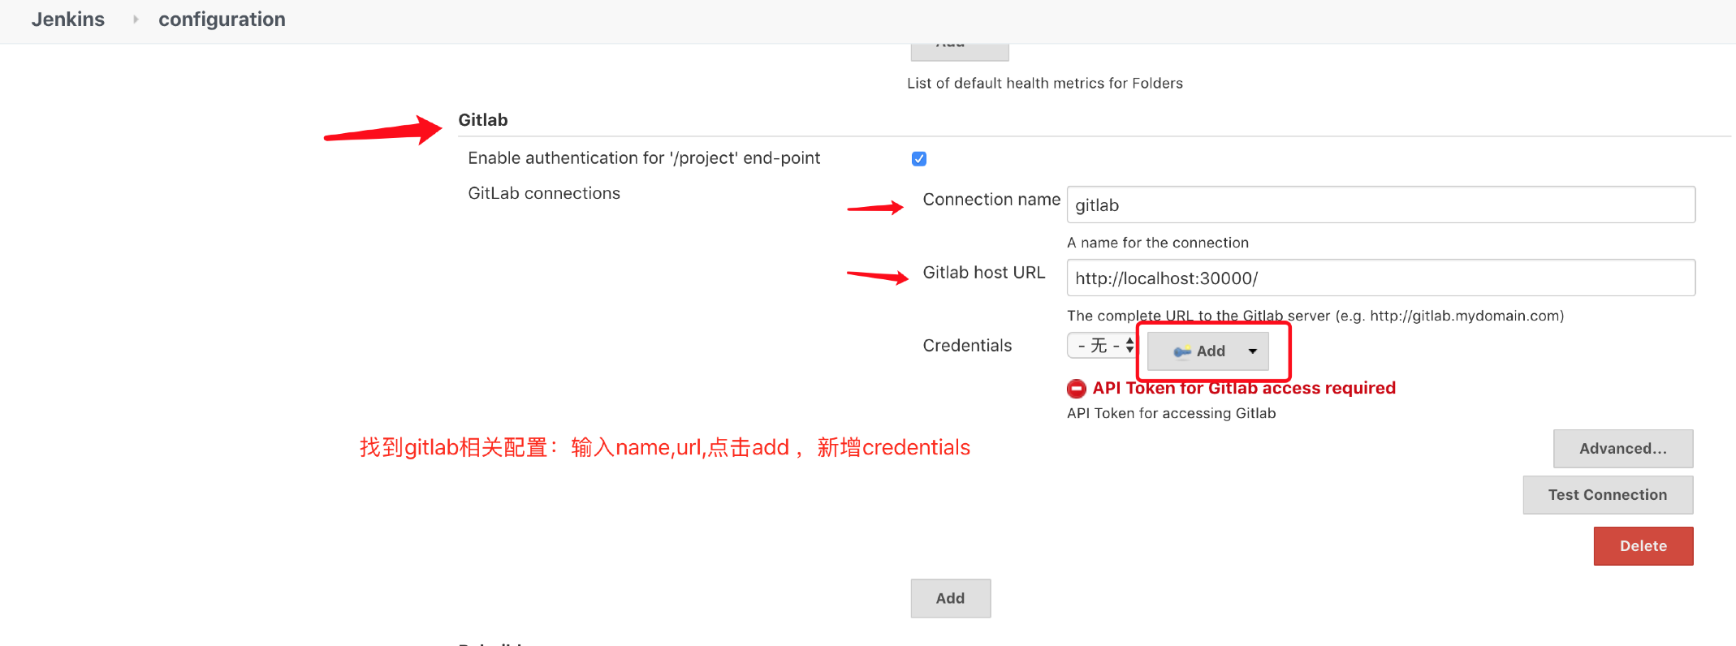The width and height of the screenshot is (1736, 646).
Task: Click the 'Connection name' label
Action: (991, 200)
